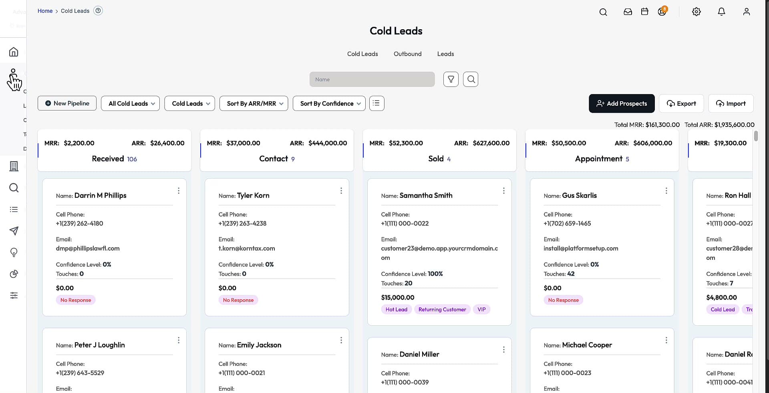Select the Cold Leads tab

tap(362, 54)
